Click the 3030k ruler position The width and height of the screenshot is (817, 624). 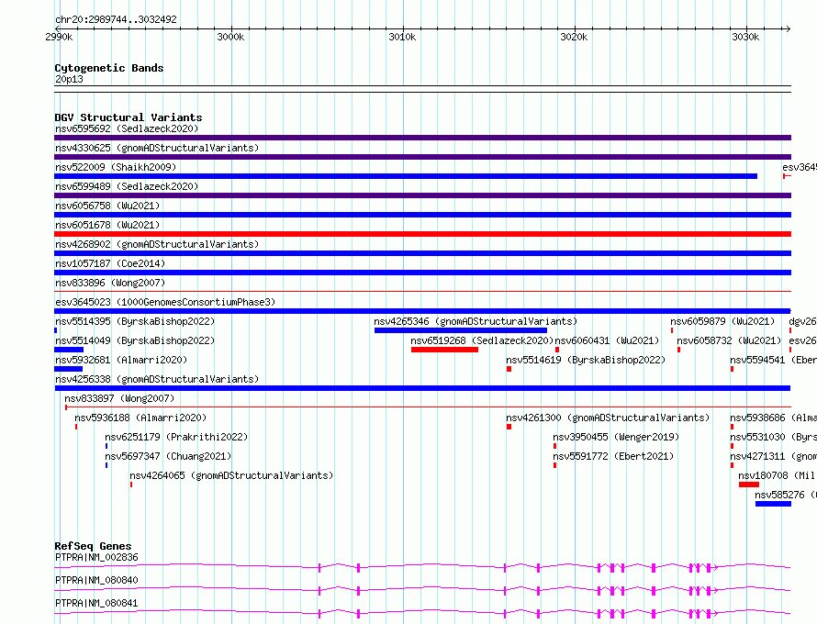pos(745,37)
